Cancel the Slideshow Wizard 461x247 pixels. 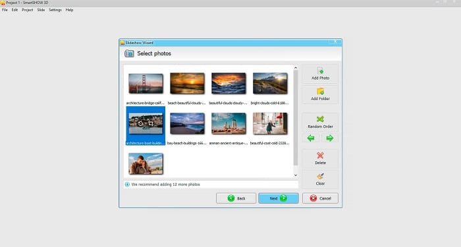point(320,198)
